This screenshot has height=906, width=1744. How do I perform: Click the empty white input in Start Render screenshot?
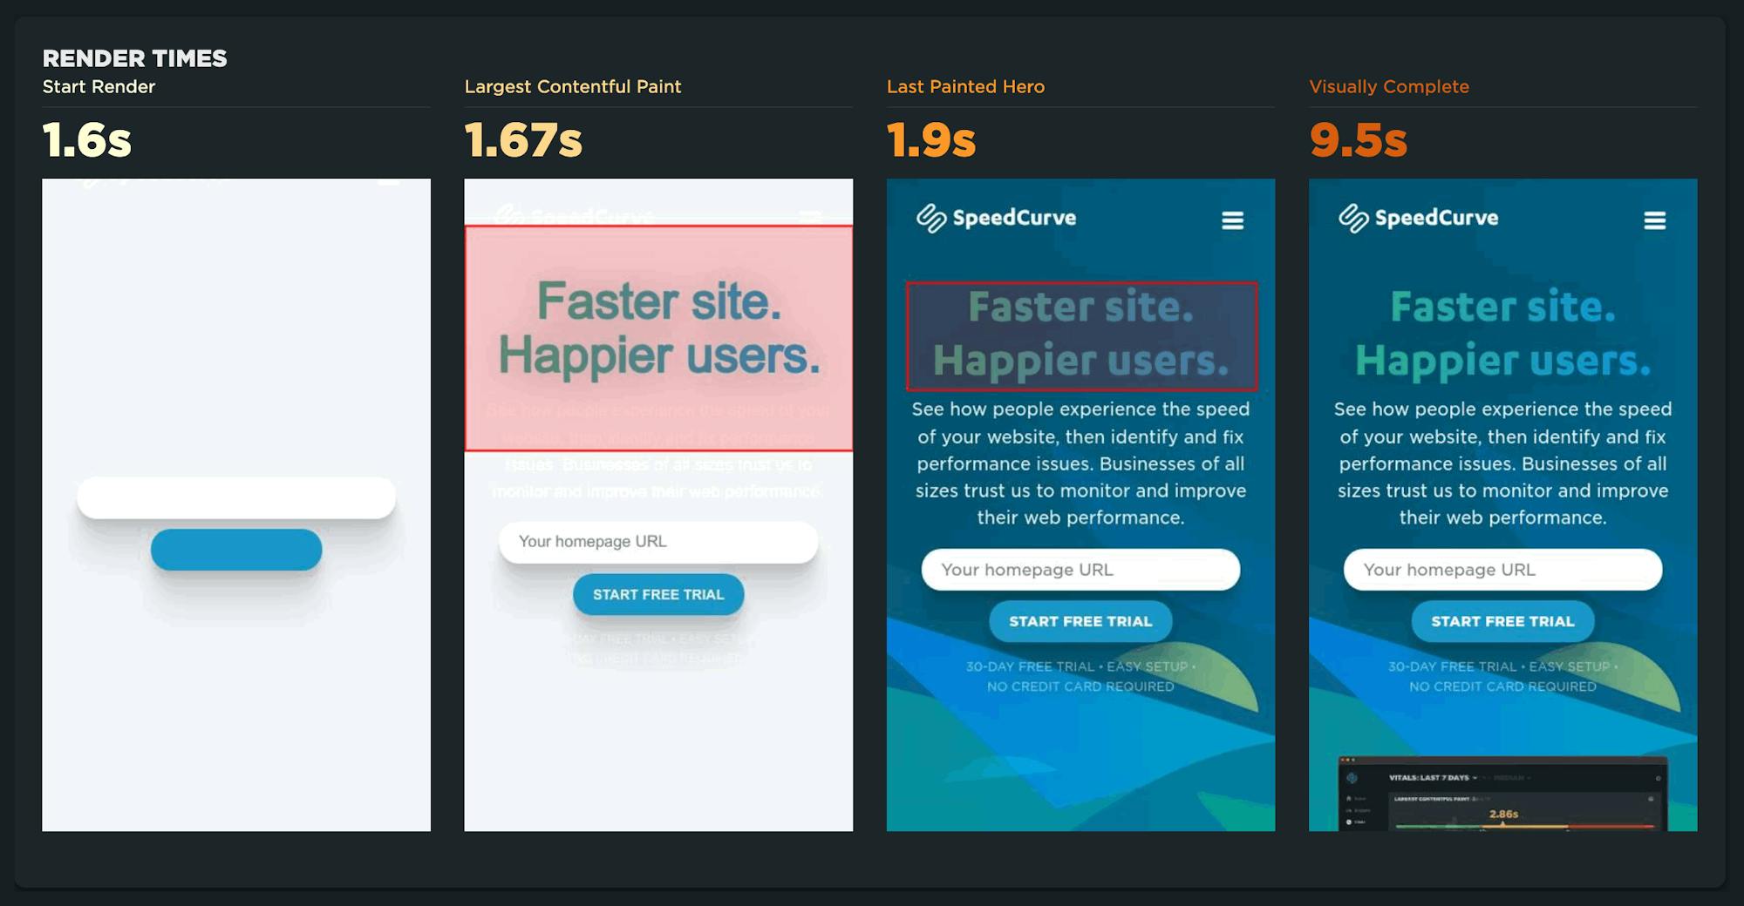coord(236,497)
